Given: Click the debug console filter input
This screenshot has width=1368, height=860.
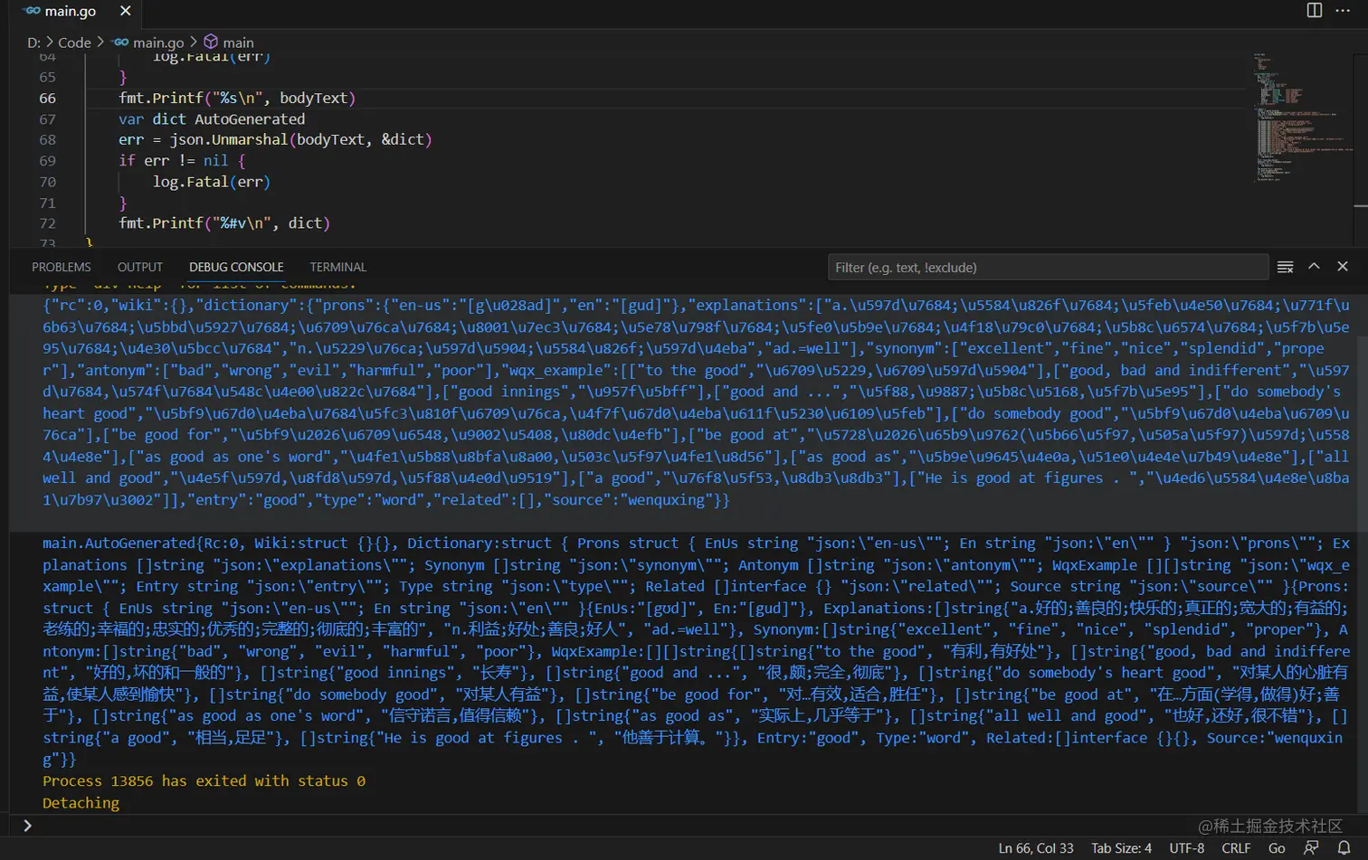Looking at the screenshot, I should [1048, 267].
